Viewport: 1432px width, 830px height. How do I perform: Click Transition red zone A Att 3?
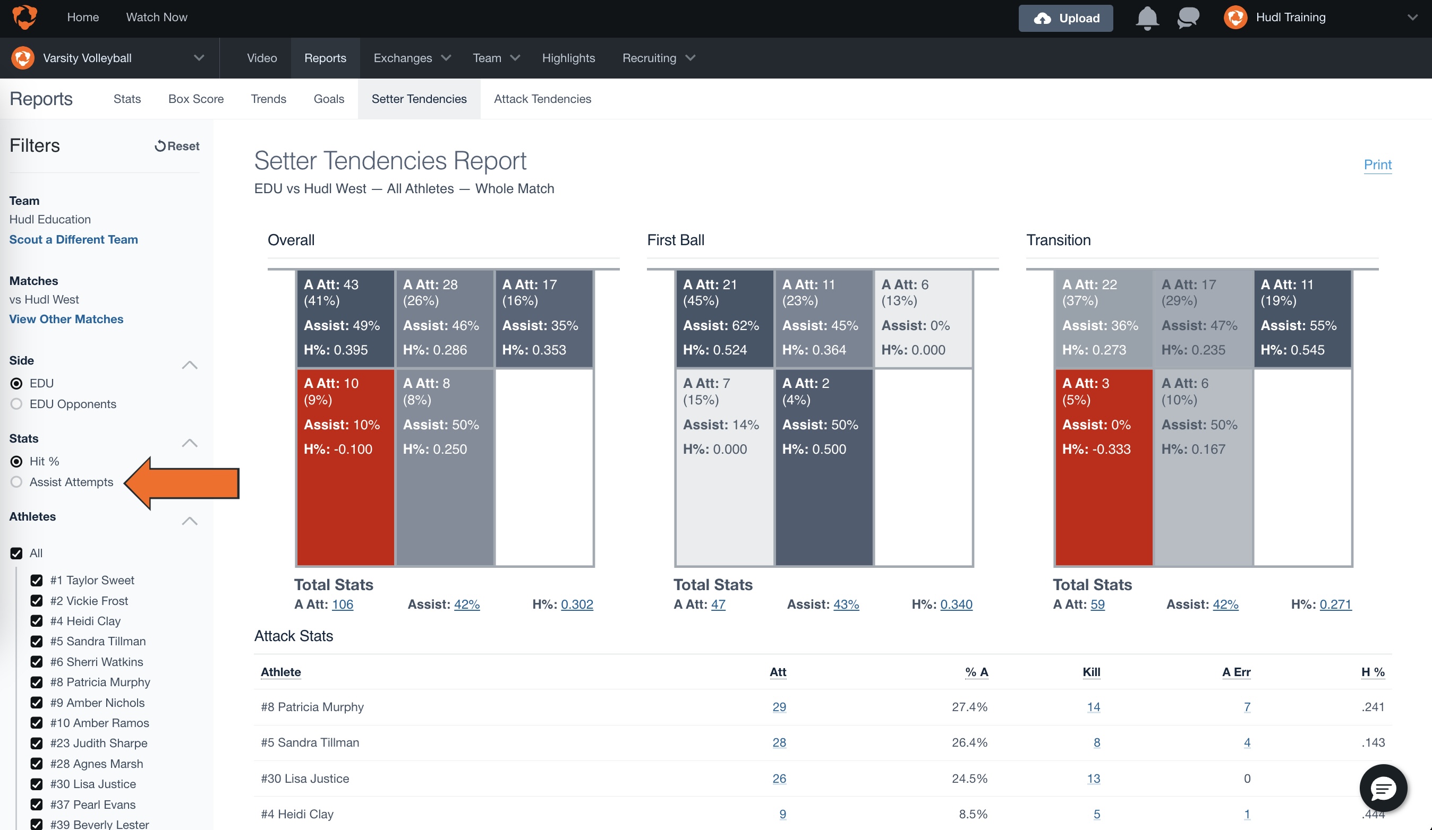(1104, 466)
